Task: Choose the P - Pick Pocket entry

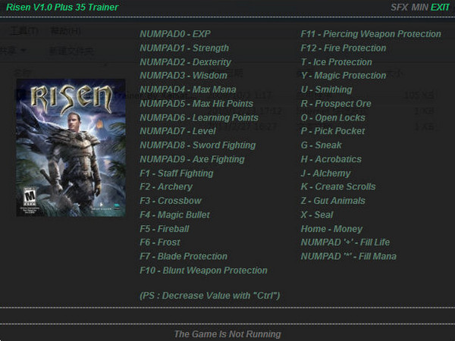Action: click(333, 131)
